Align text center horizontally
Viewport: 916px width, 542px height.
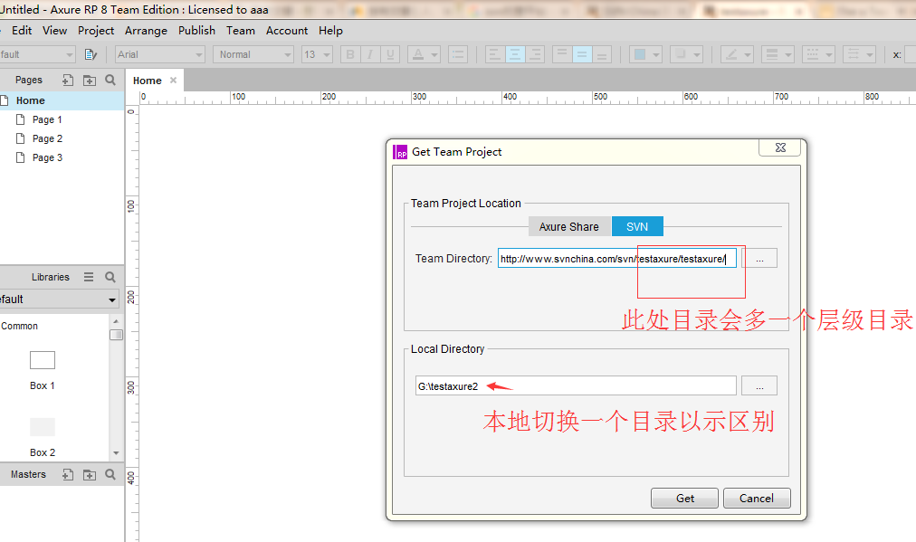515,54
